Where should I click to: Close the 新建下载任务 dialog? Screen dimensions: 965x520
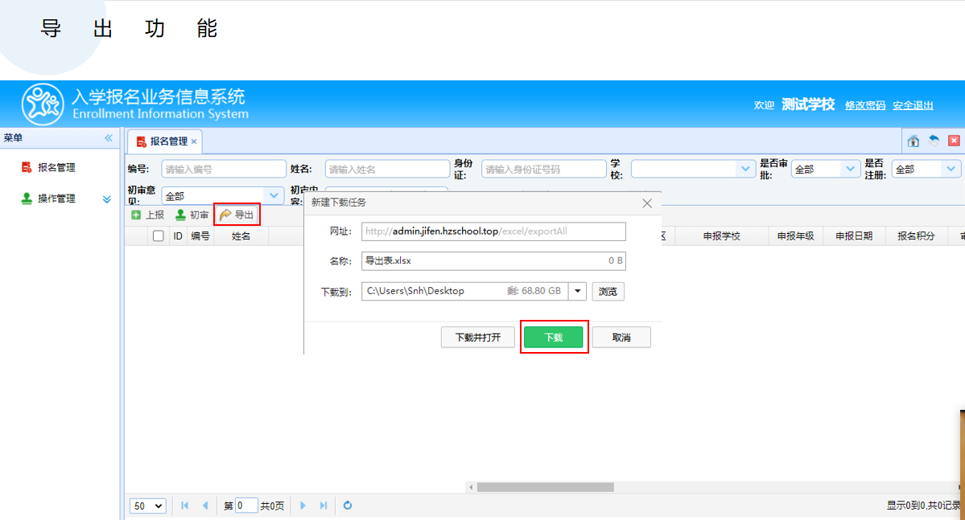coord(647,203)
